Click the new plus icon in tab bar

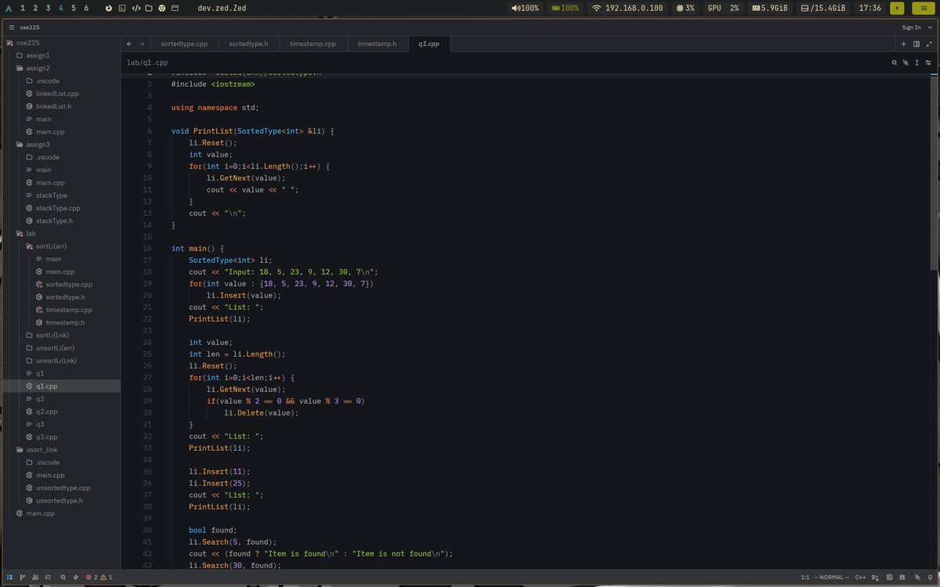904,44
